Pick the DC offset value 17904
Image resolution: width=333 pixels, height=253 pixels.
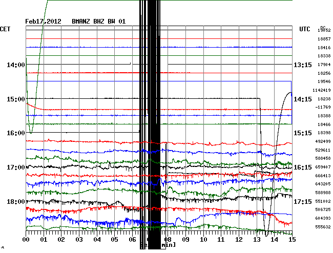pyautogui.click(x=324, y=65)
